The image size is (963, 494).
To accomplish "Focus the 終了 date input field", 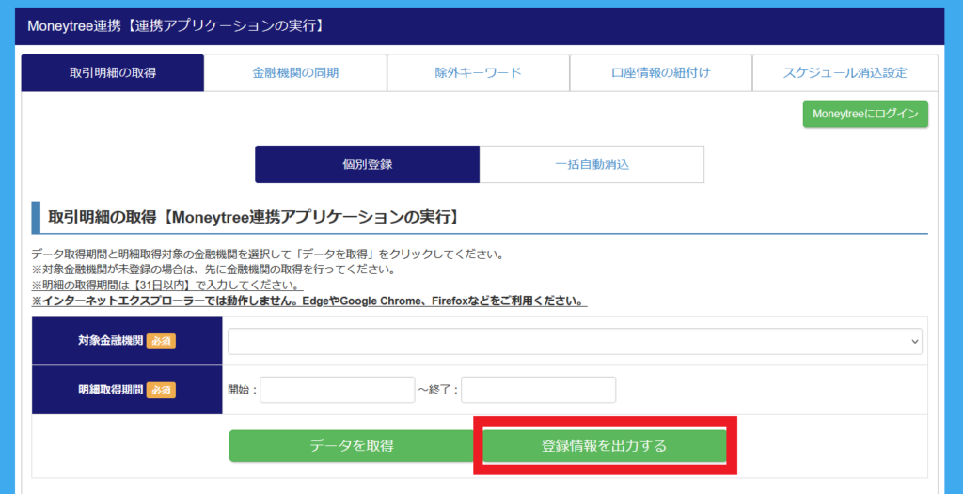I will click(539, 390).
